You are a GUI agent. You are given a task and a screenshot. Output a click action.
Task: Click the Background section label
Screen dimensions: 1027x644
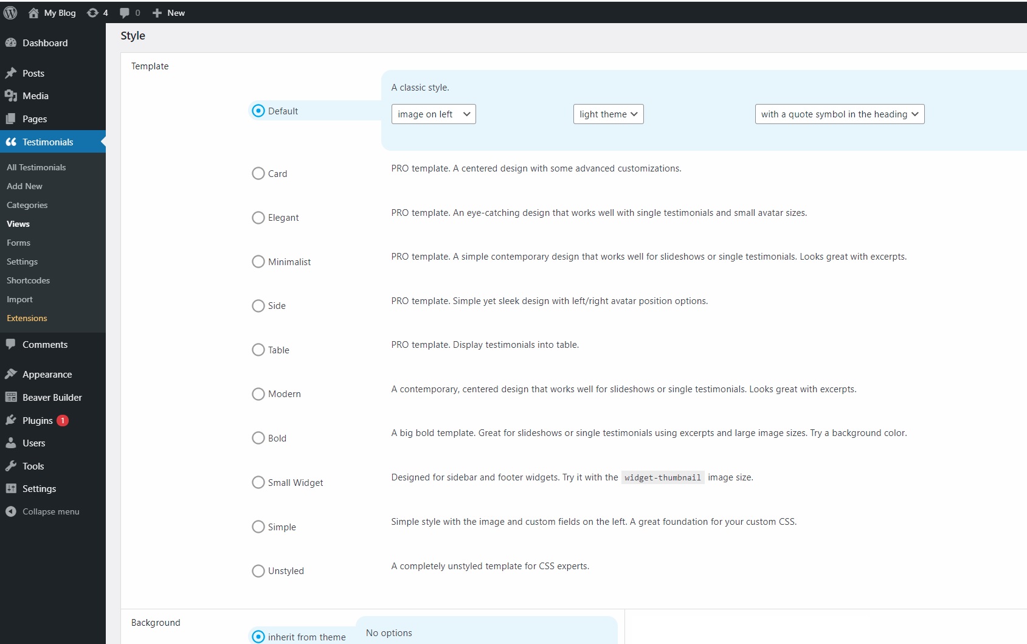pyautogui.click(x=156, y=623)
